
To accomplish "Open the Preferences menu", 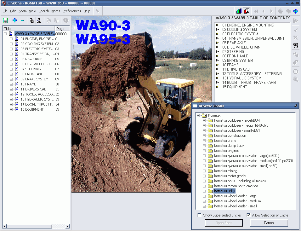I will 72,11.
